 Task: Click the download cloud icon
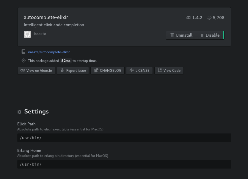click(x=209, y=18)
